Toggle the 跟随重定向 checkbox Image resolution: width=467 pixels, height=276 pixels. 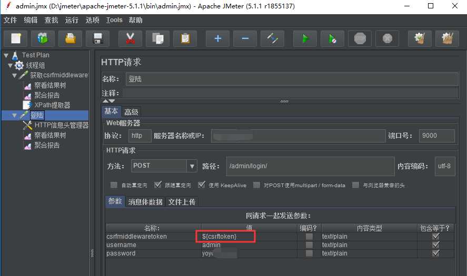pyautogui.click(x=158, y=185)
